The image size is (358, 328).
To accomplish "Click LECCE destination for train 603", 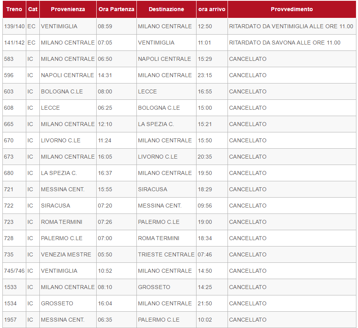I will pos(148,91).
